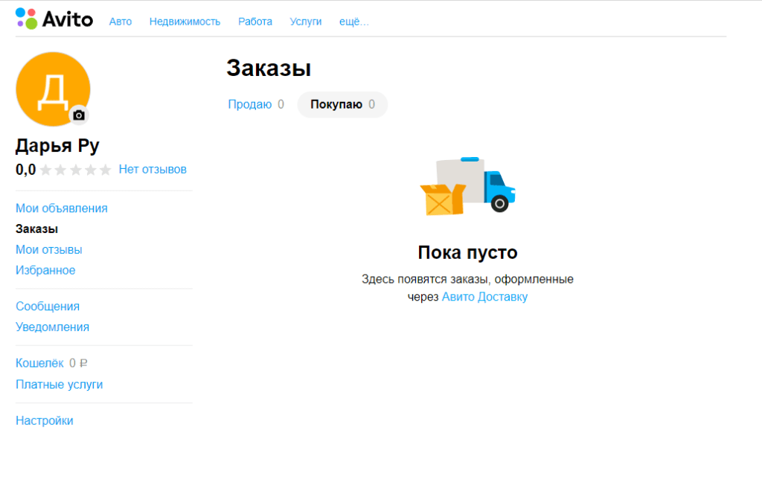Open the Кошелёк wallet link

tap(40, 363)
